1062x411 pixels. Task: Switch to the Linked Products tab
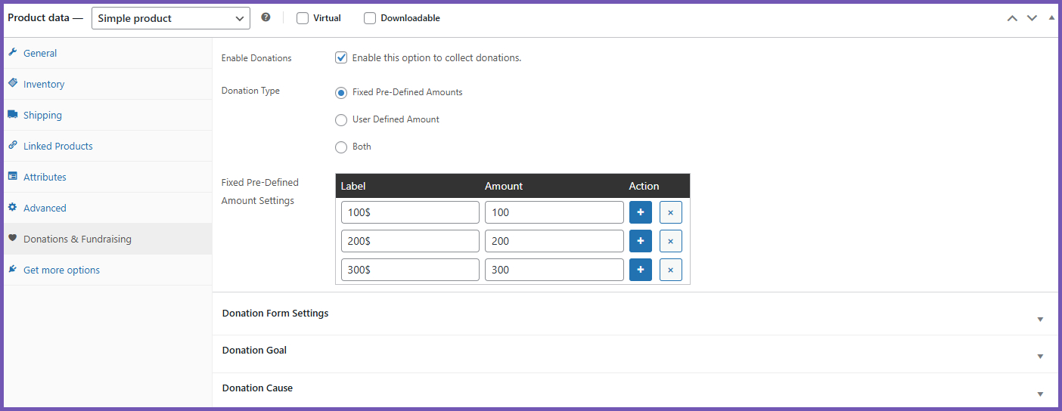coord(57,147)
